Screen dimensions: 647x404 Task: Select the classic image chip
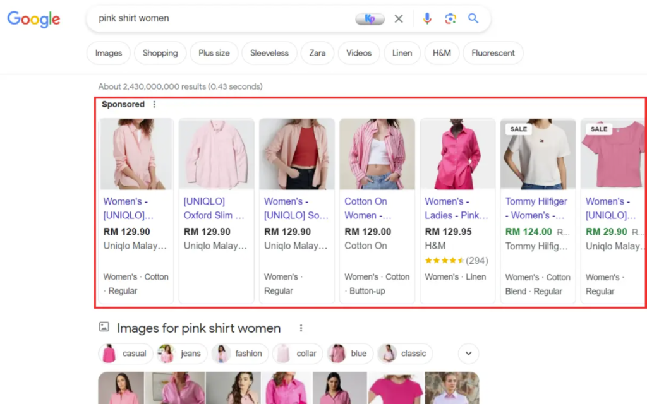tap(404, 353)
